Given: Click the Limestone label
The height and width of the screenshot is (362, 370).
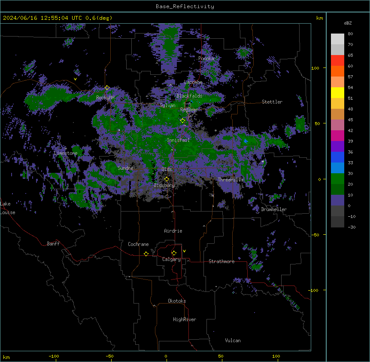Looking at the screenshot, I should click(66, 153).
